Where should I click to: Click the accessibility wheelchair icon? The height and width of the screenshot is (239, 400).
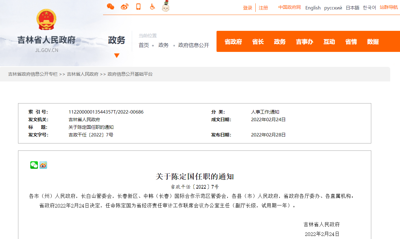click(152, 7)
